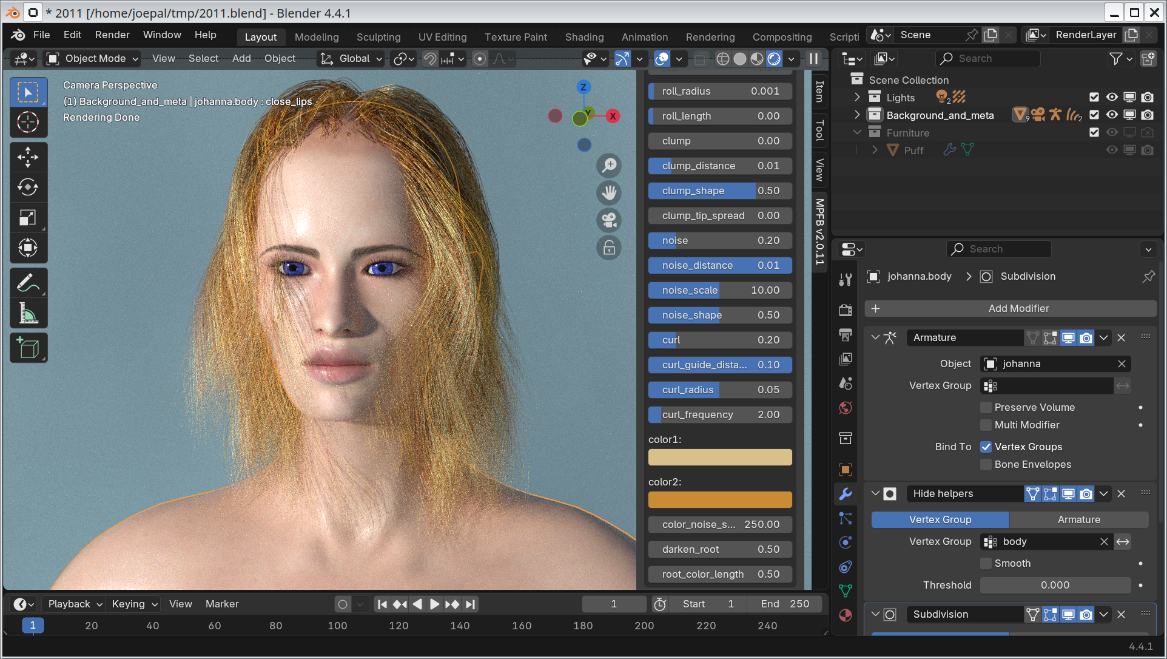Viewport: 1167px width, 659px height.
Task: Click the outliner Search field
Action: coord(987,59)
